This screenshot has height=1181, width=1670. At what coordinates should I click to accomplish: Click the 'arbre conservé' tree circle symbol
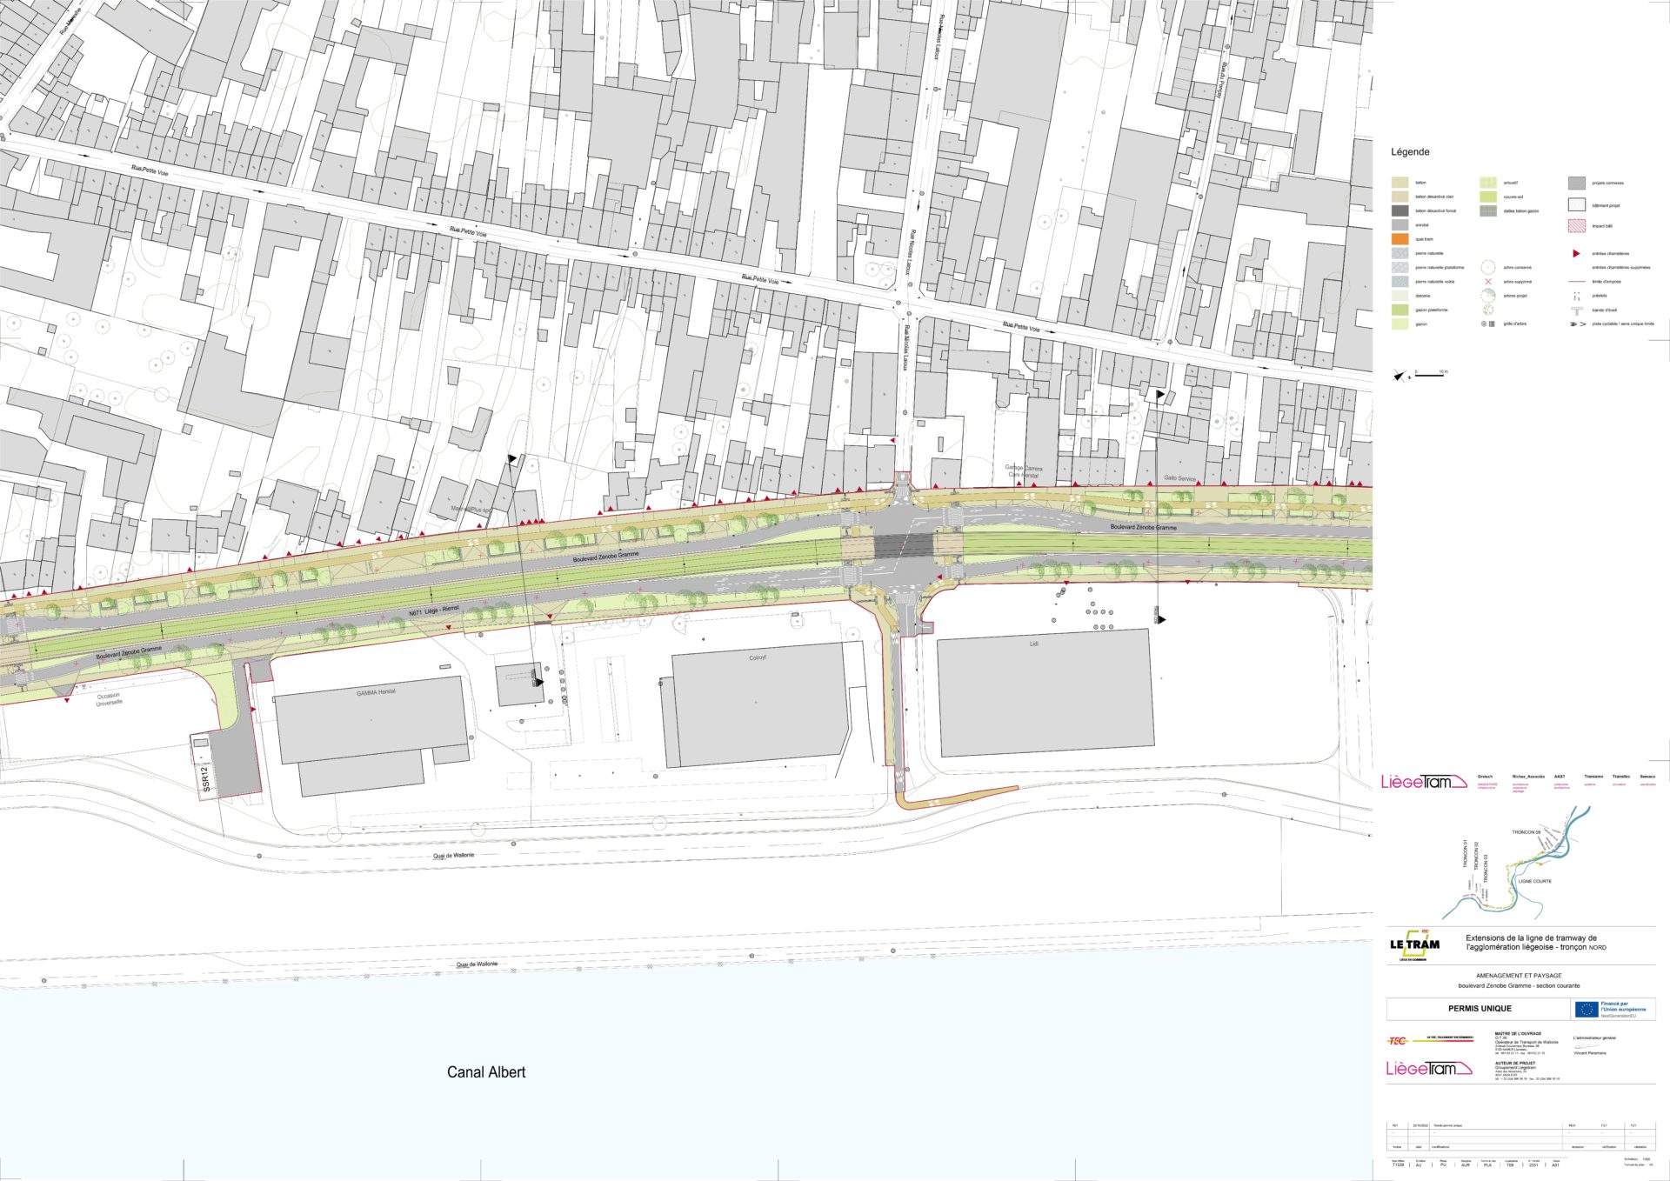pyautogui.click(x=1487, y=268)
